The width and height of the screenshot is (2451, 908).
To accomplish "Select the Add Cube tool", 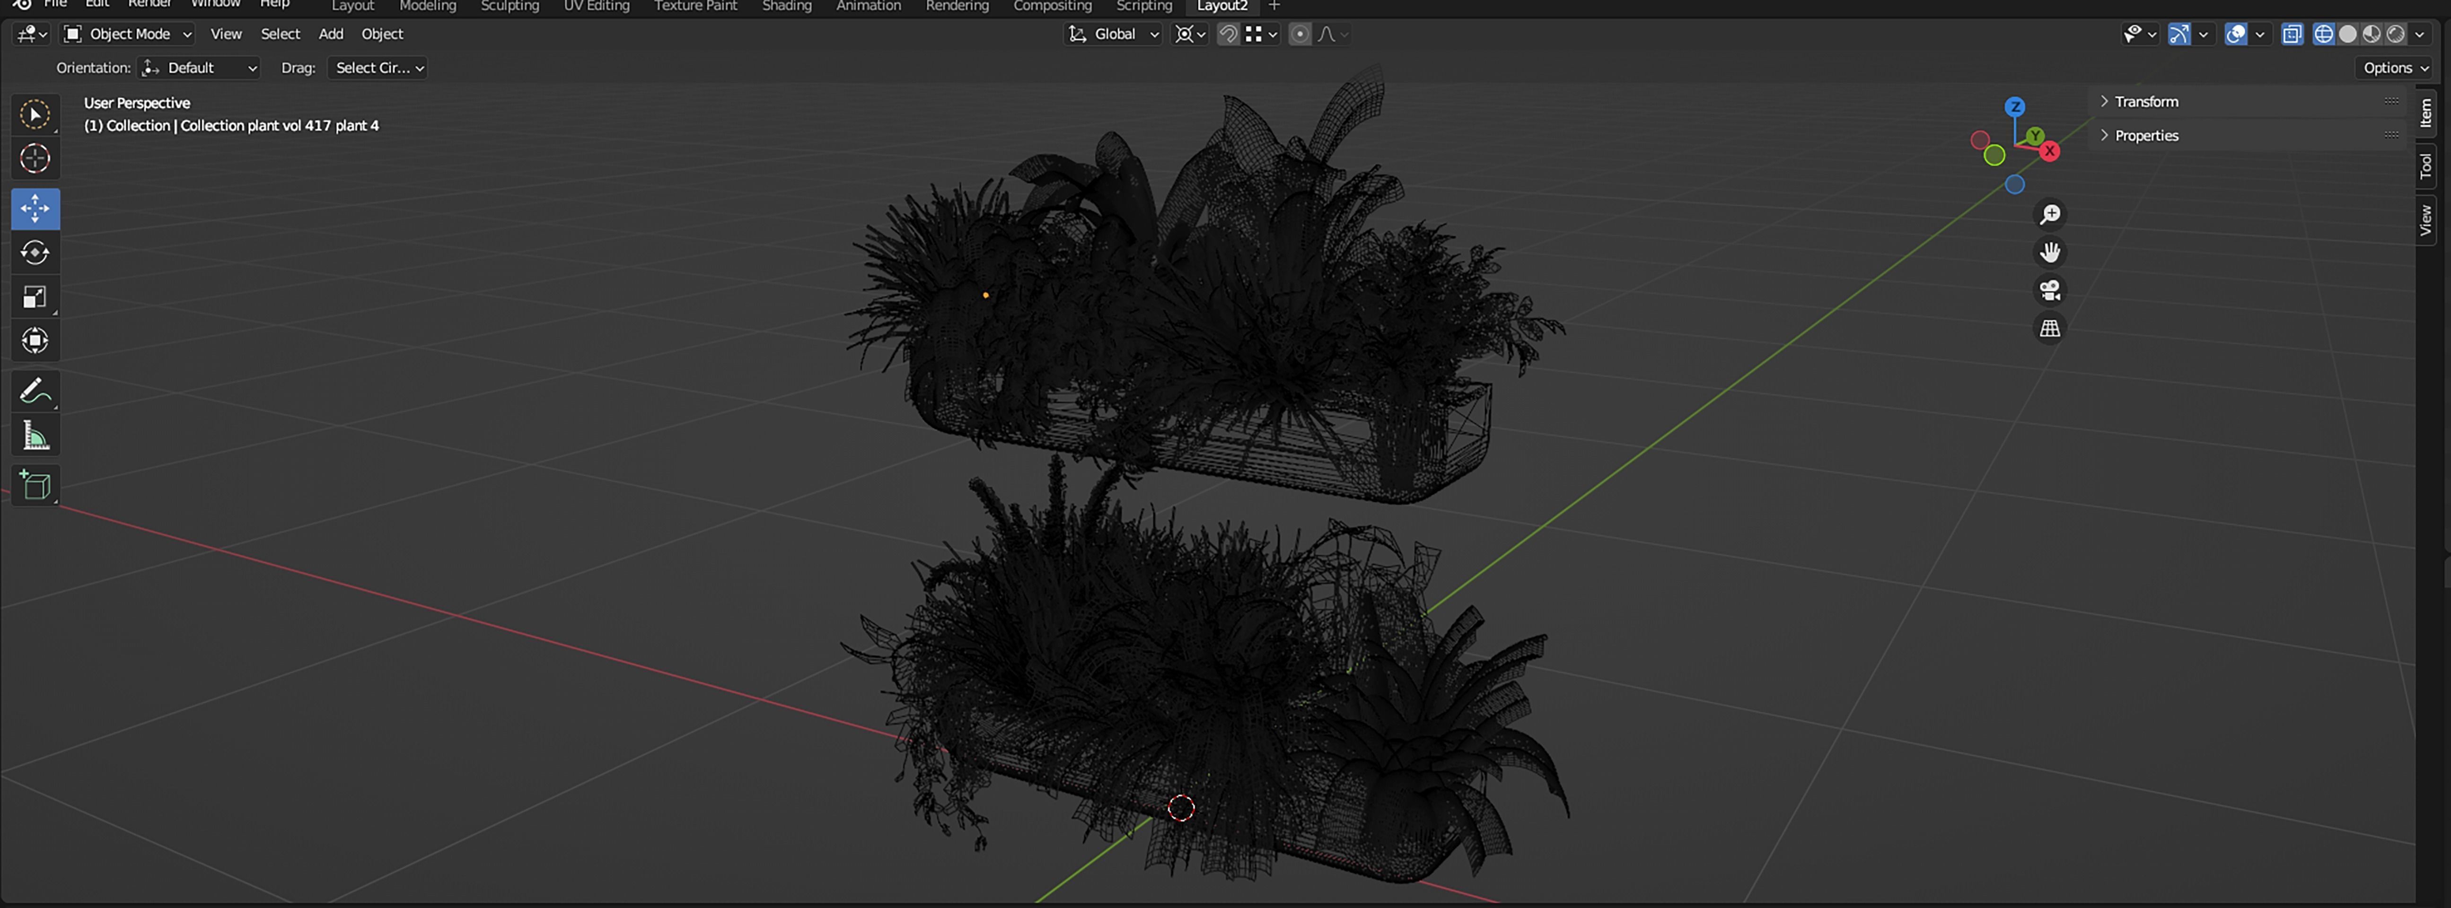I will pyautogui.click(x=35, y=485).
